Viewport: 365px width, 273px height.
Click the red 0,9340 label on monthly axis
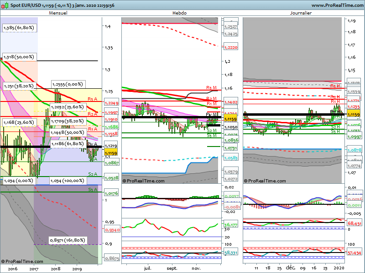click(x=111, y=230)
